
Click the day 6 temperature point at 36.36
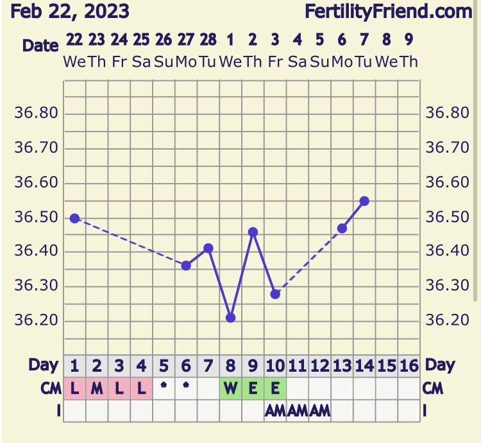tap(186, 265)
